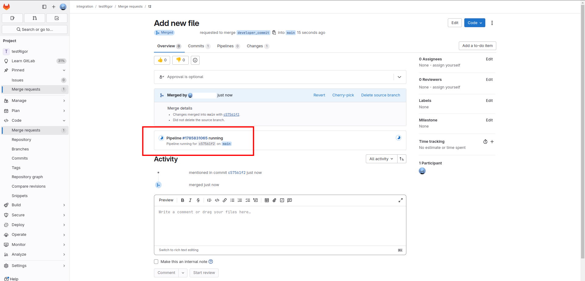
Task: Expand the comment editor to full screen
Action: click(x=401, y=200)
